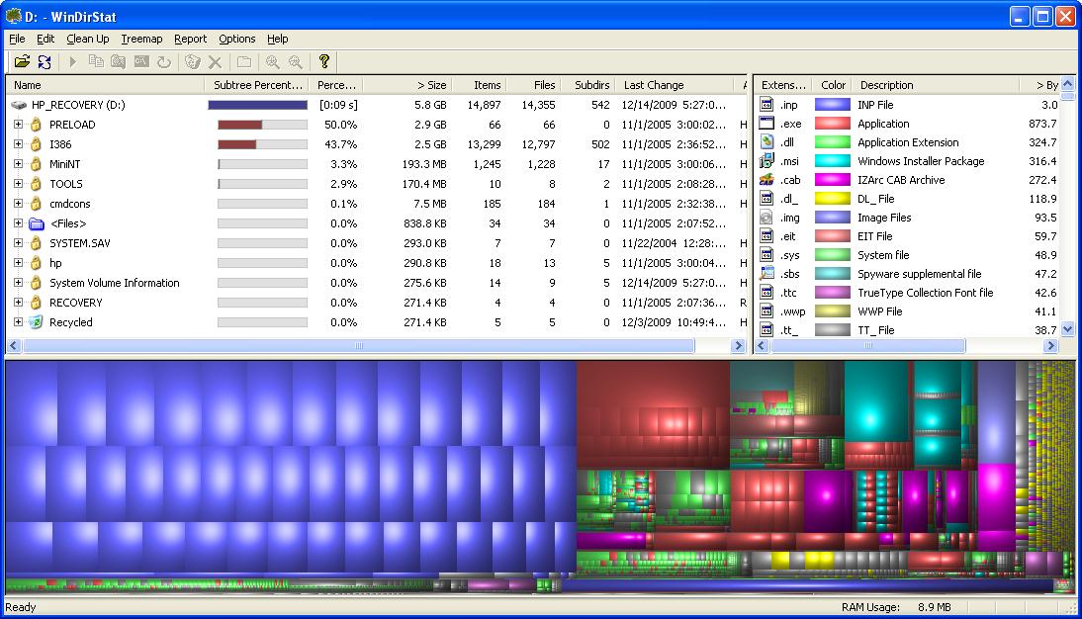Open the Treemap menu

[141, 39]
